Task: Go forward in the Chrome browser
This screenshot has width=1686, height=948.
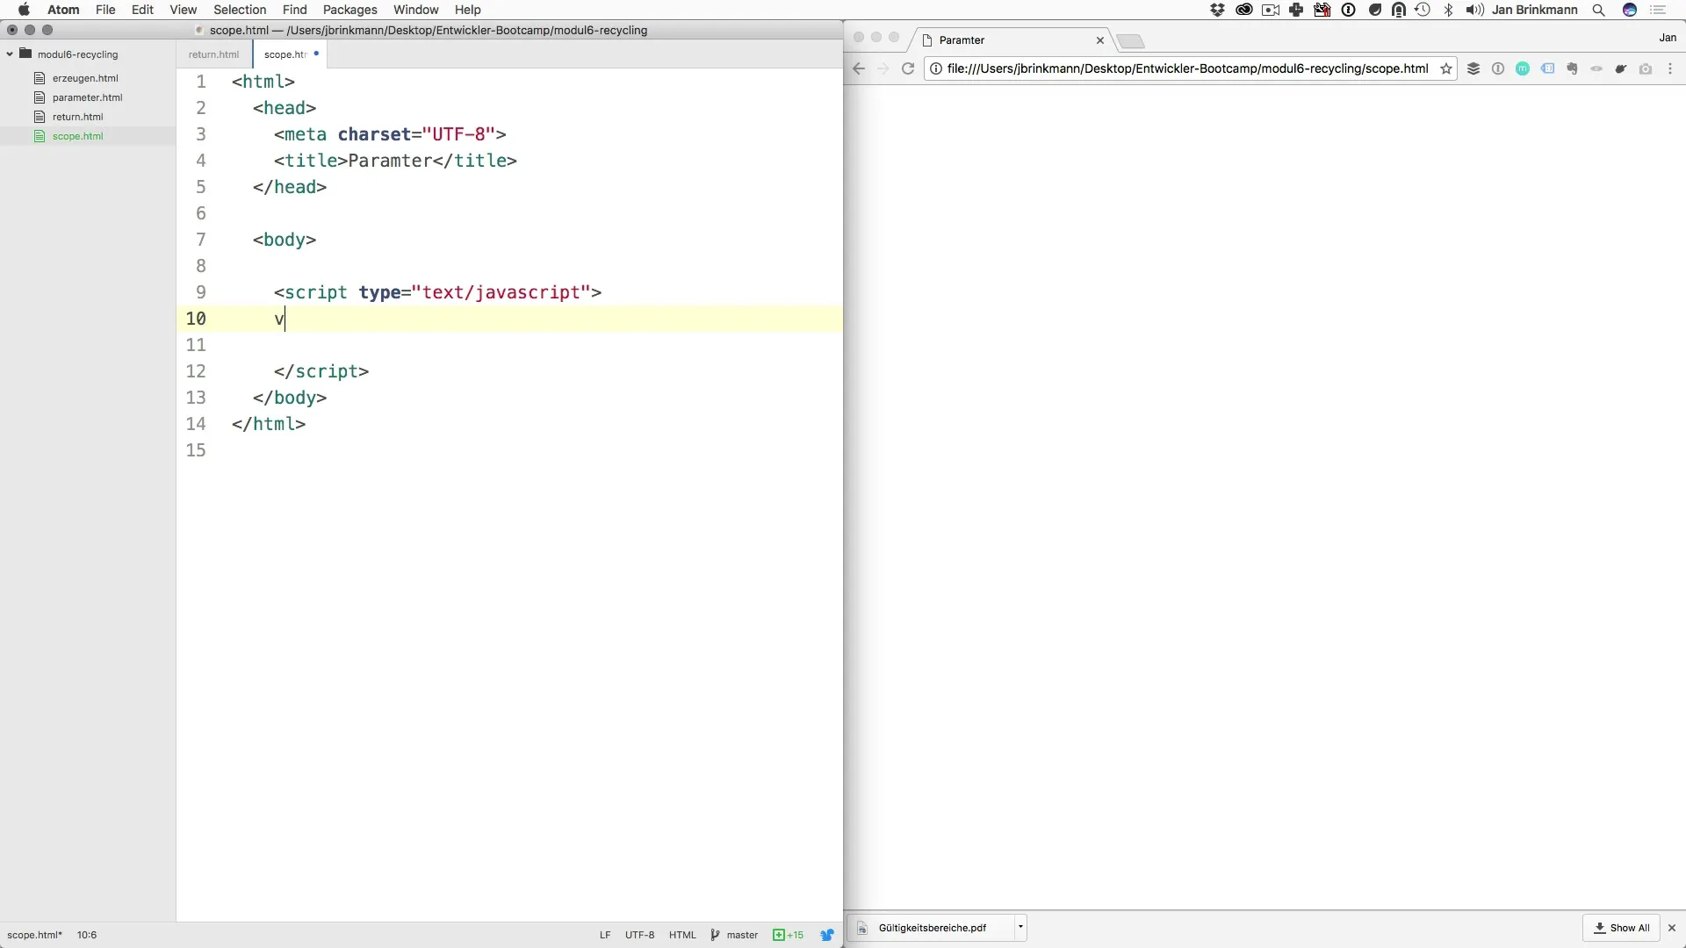Action: (x=883, y=68)
